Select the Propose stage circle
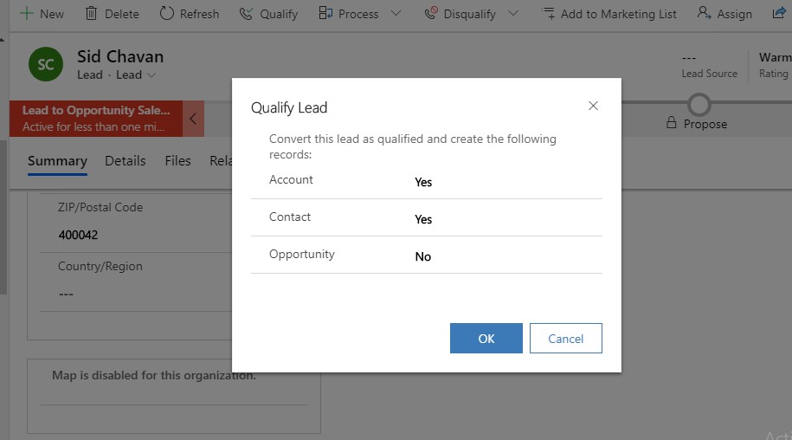This screenshot has width=792, height=440. (699, 105)
